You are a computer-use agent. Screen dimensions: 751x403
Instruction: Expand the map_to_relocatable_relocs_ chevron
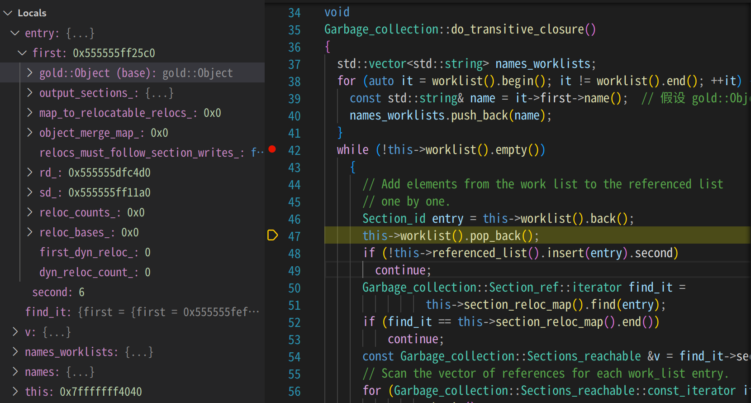pyautogui.click(x=29, y=113)
